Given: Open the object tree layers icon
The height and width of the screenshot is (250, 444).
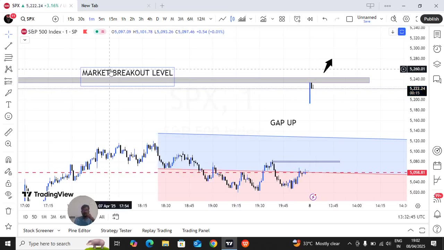Looking at the screenshot, I should [437, 64].
